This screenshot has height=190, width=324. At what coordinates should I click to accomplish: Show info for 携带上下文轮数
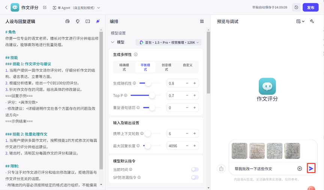pos(142,134)
